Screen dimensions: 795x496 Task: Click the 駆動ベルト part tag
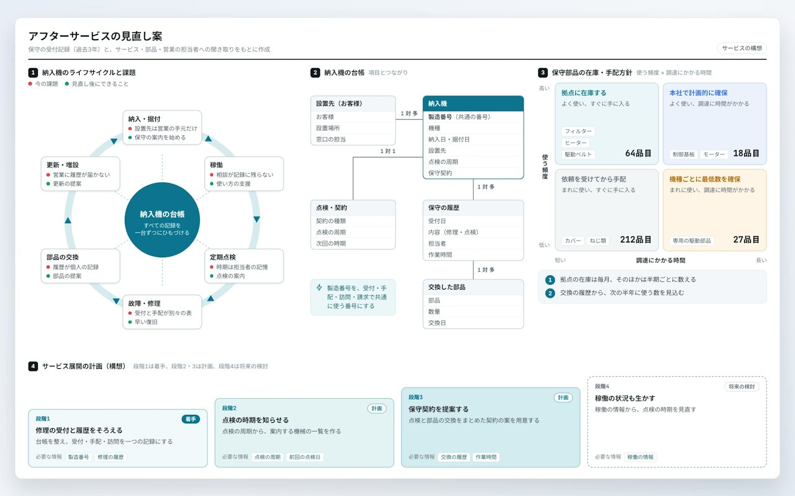578,154
